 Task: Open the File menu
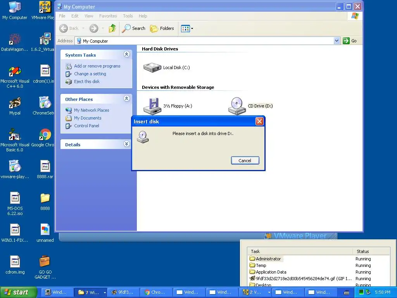pyautogui.click(x=62, y=16)
